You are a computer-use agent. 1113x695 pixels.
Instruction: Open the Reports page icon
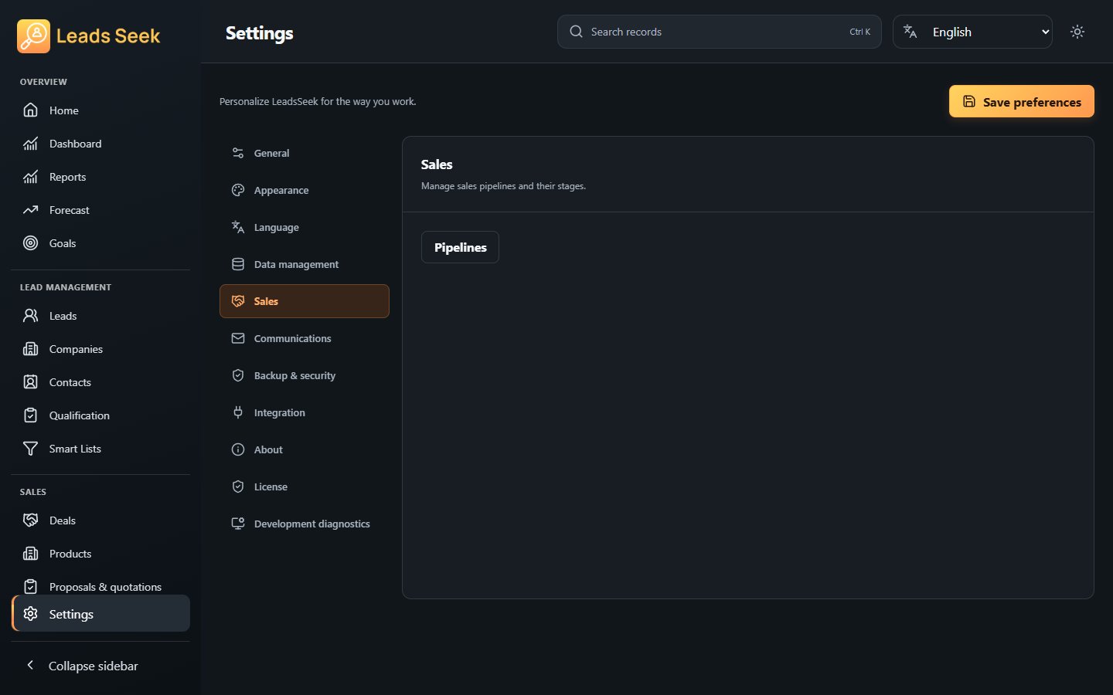[30, 177]
